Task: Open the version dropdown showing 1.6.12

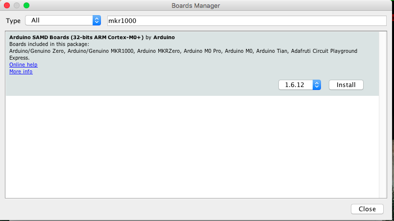Action: 299,85
